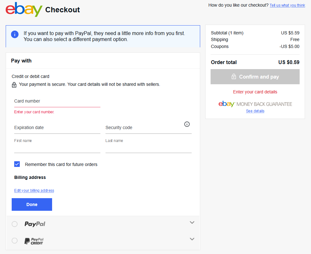The image size is (311, 254).
Task: Uncheck Remember this card for future orders
Action: 17,164
